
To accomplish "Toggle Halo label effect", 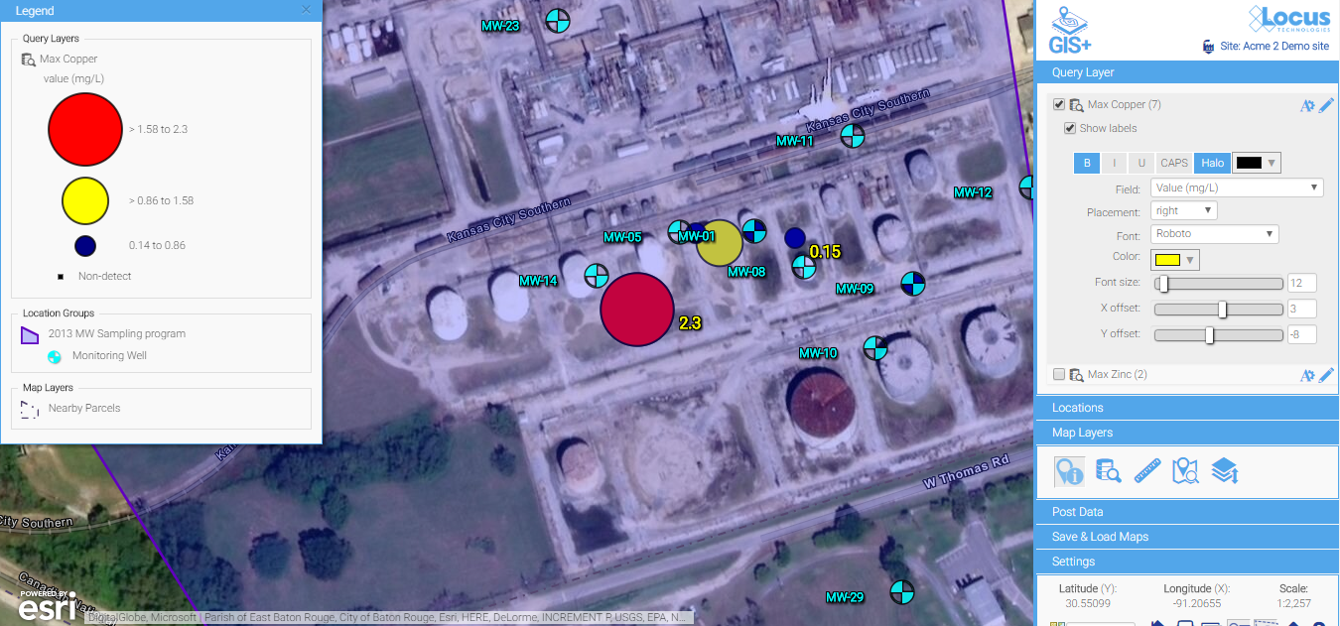I will (x=1212, y=163).
